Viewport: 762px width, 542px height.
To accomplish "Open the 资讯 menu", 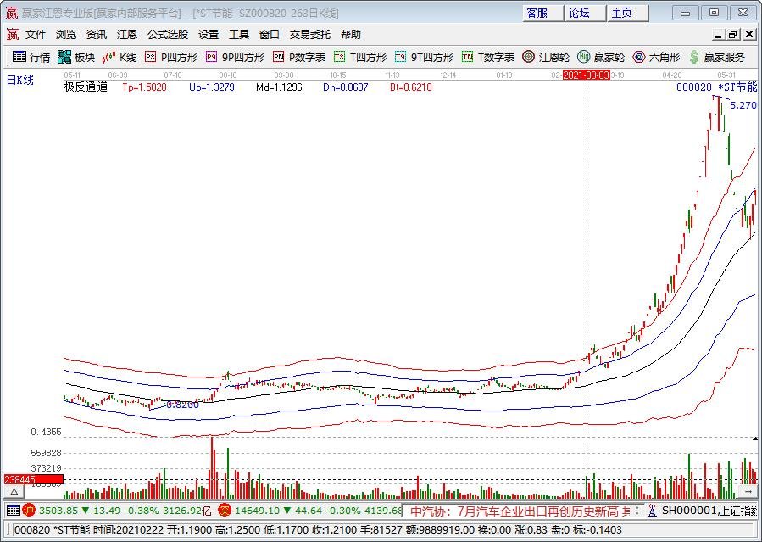I will (97, 35).
